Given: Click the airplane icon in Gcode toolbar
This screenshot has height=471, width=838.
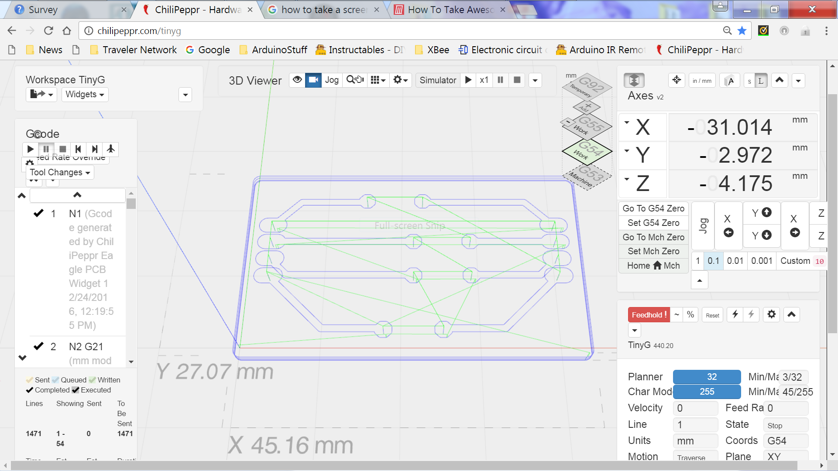Looking at the screenshot, I should point(111,149).
